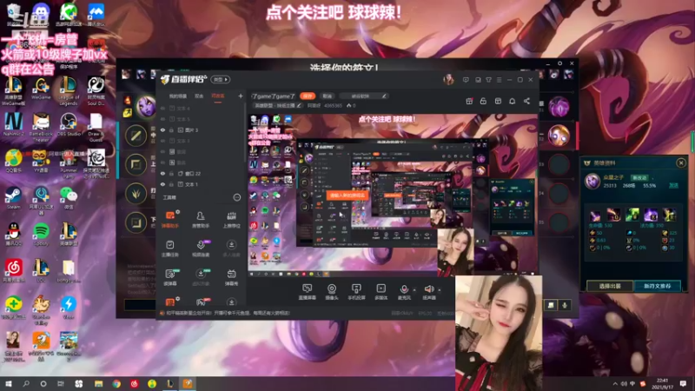The width and height of the screenshot is (695, 391).
Task: Toggle visibility of 图片 3 source
Action: tap(162, 129)
